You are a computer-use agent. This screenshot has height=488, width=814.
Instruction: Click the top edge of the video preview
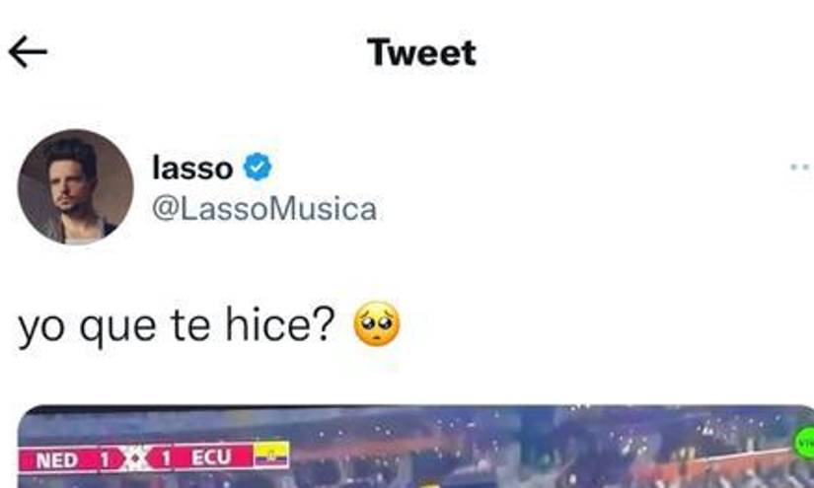coord(415,407)
